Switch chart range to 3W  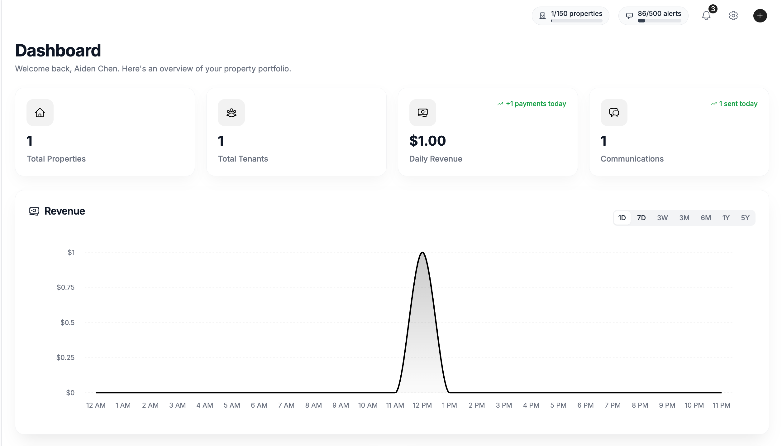(x=662, y=218)
